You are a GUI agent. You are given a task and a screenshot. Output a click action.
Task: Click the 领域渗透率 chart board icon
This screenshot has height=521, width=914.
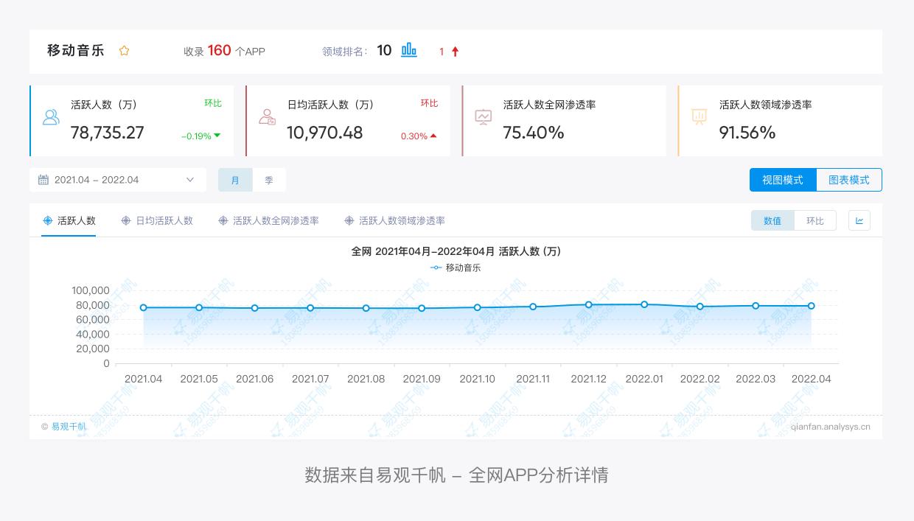(700, 117)
